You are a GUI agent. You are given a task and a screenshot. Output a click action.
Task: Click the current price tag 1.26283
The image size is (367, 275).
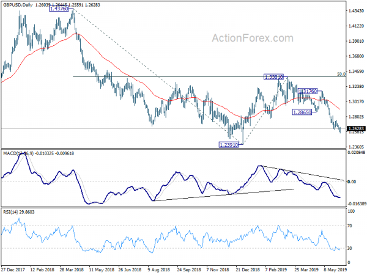[356, 128]
